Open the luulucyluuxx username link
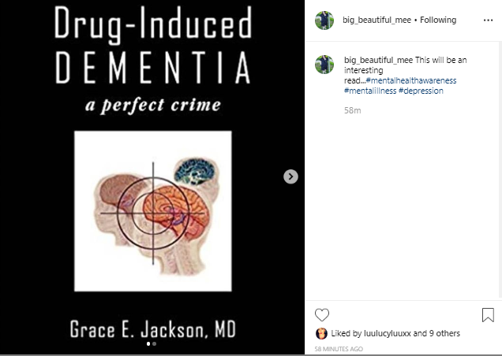Viewport: 502px width, 356px height. 388,333
